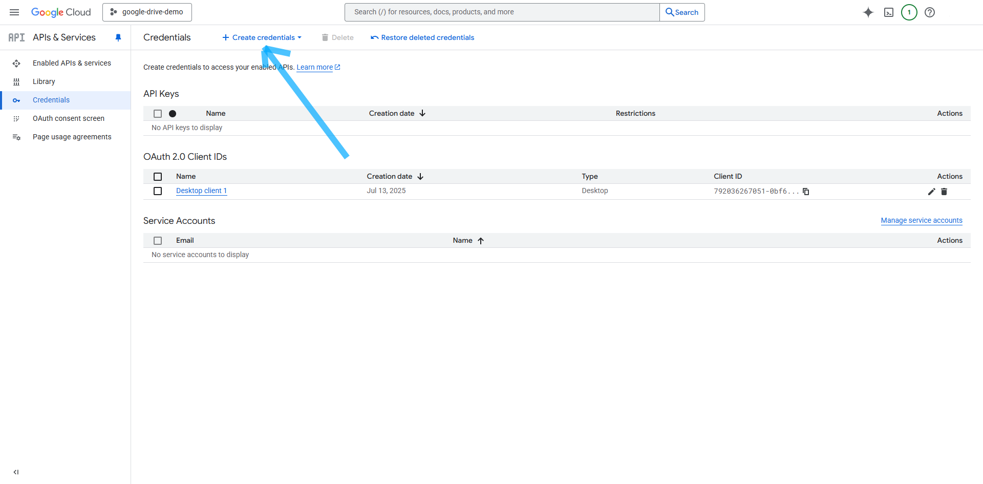Activate Cloud Shell terminal icon

[x=889, y=12]
